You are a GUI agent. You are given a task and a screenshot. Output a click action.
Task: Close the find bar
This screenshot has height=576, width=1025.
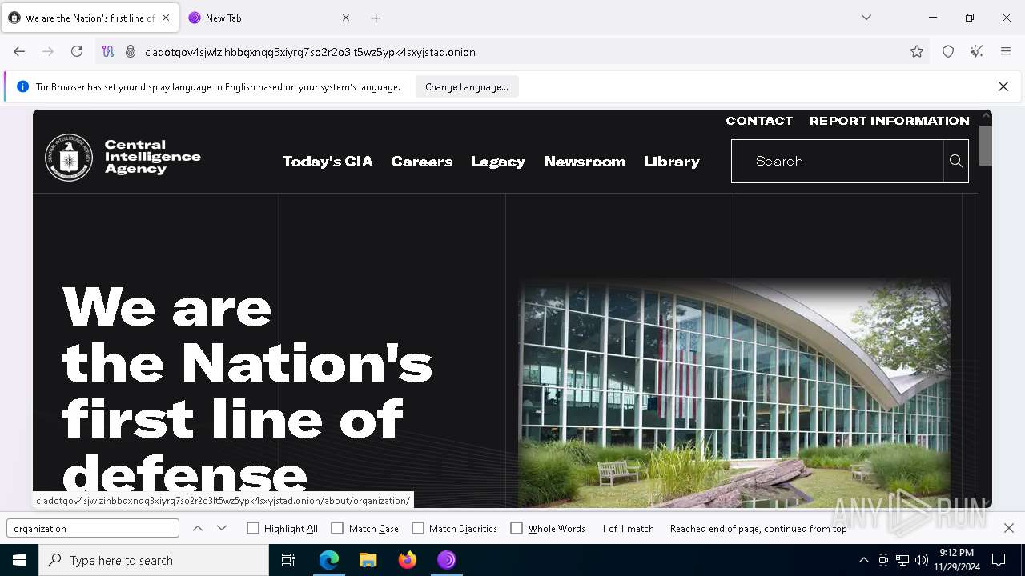[1009, 528]
